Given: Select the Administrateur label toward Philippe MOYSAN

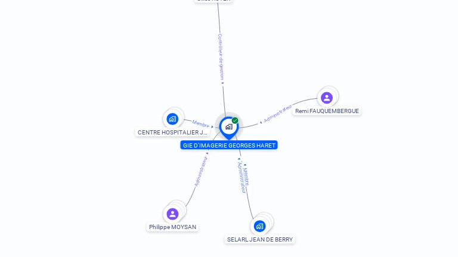Looking at the screenshot, I should coord(200,171).
